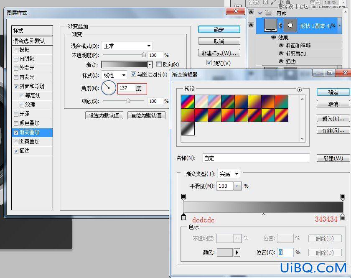Open 混合模式 dropdown showing 正常

click(x=127, y=46)
